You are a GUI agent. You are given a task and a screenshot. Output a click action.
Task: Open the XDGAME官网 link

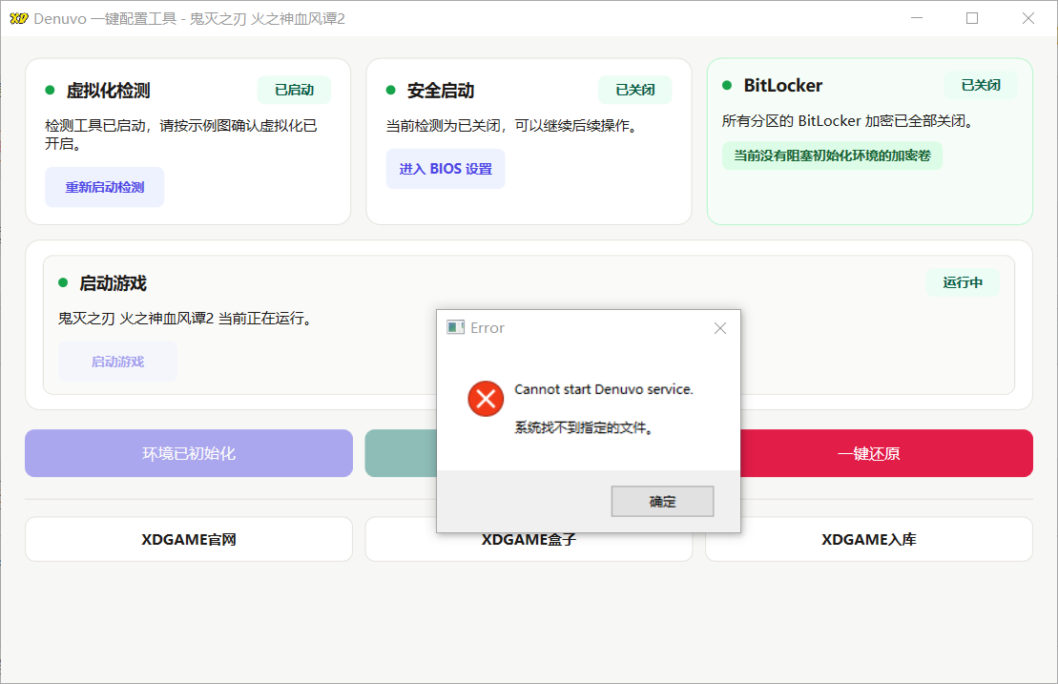click(x=189, y=539)
